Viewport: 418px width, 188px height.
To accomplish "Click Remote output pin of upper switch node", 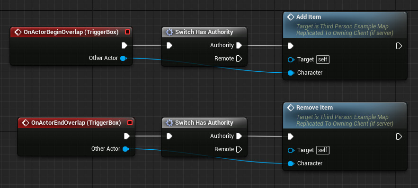I will click(x=239, y=59).
